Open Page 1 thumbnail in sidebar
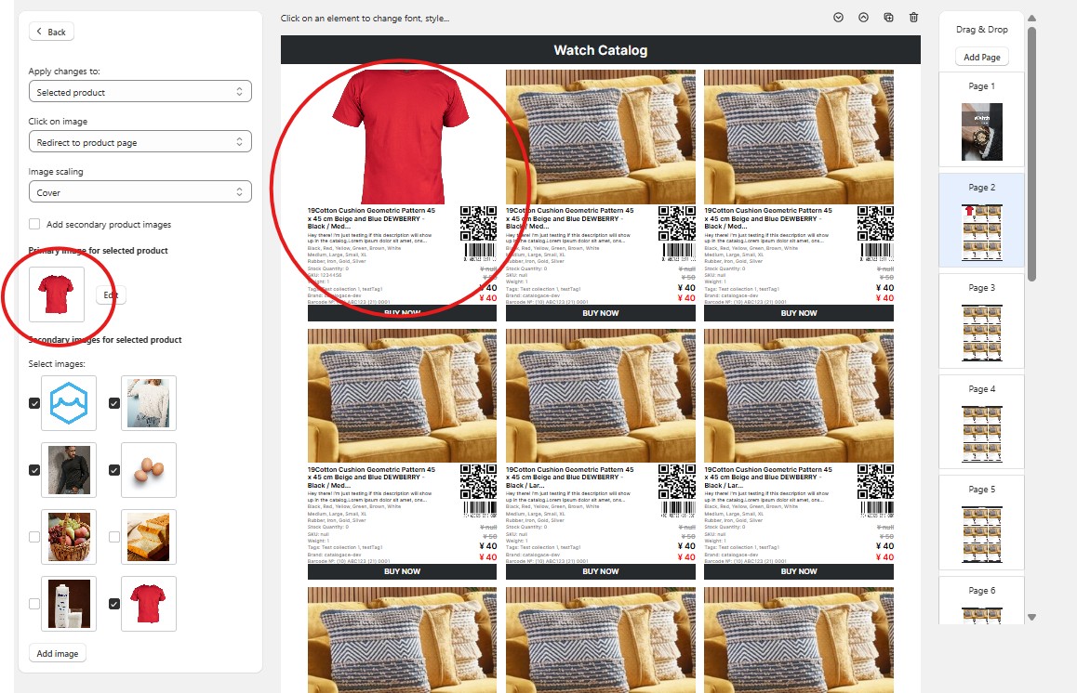This screenshot has width=1077, height=693. [x=981, y=132]
